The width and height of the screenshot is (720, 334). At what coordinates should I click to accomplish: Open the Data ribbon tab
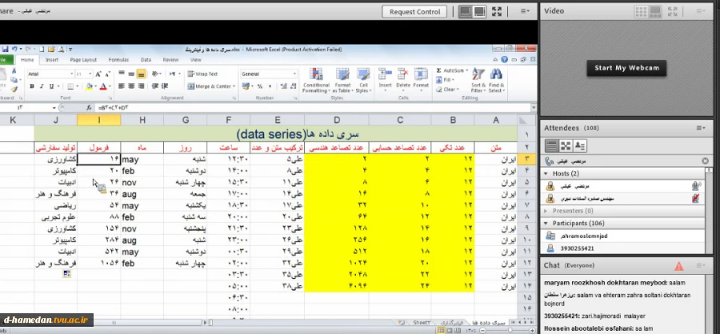click(x=146, y=60)
